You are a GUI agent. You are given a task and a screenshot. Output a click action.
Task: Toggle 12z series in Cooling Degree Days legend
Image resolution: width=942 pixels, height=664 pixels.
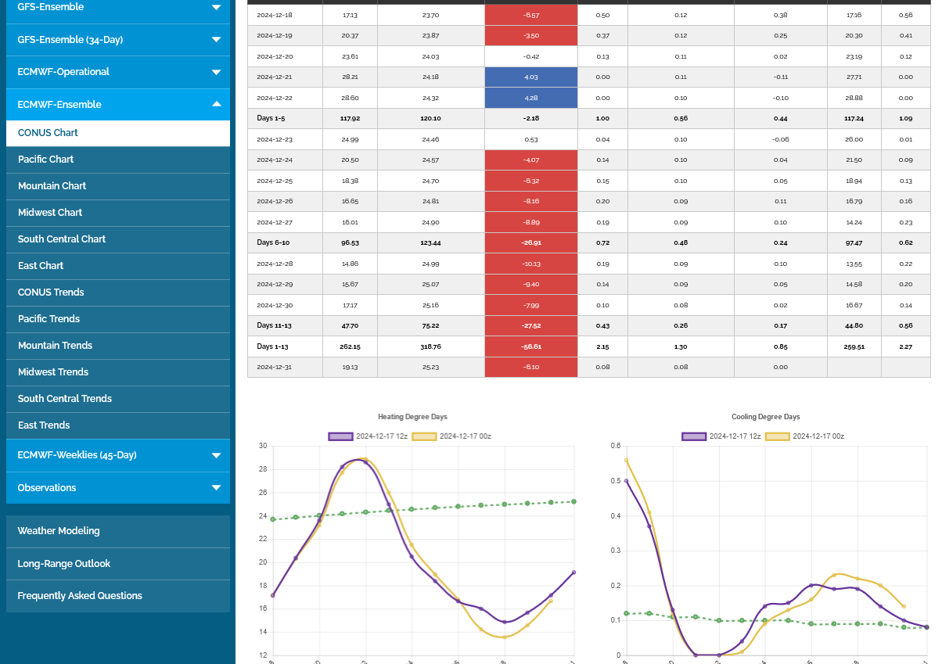(694, 436)
